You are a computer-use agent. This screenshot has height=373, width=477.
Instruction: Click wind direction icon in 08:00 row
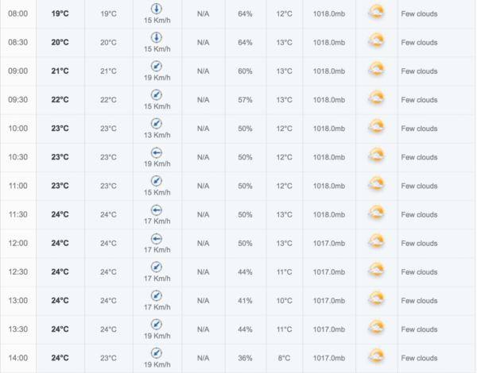(157, 9)
